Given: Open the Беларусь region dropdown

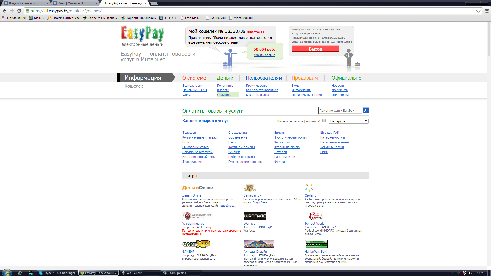Looking at the screenshot, I should [349, 121].
